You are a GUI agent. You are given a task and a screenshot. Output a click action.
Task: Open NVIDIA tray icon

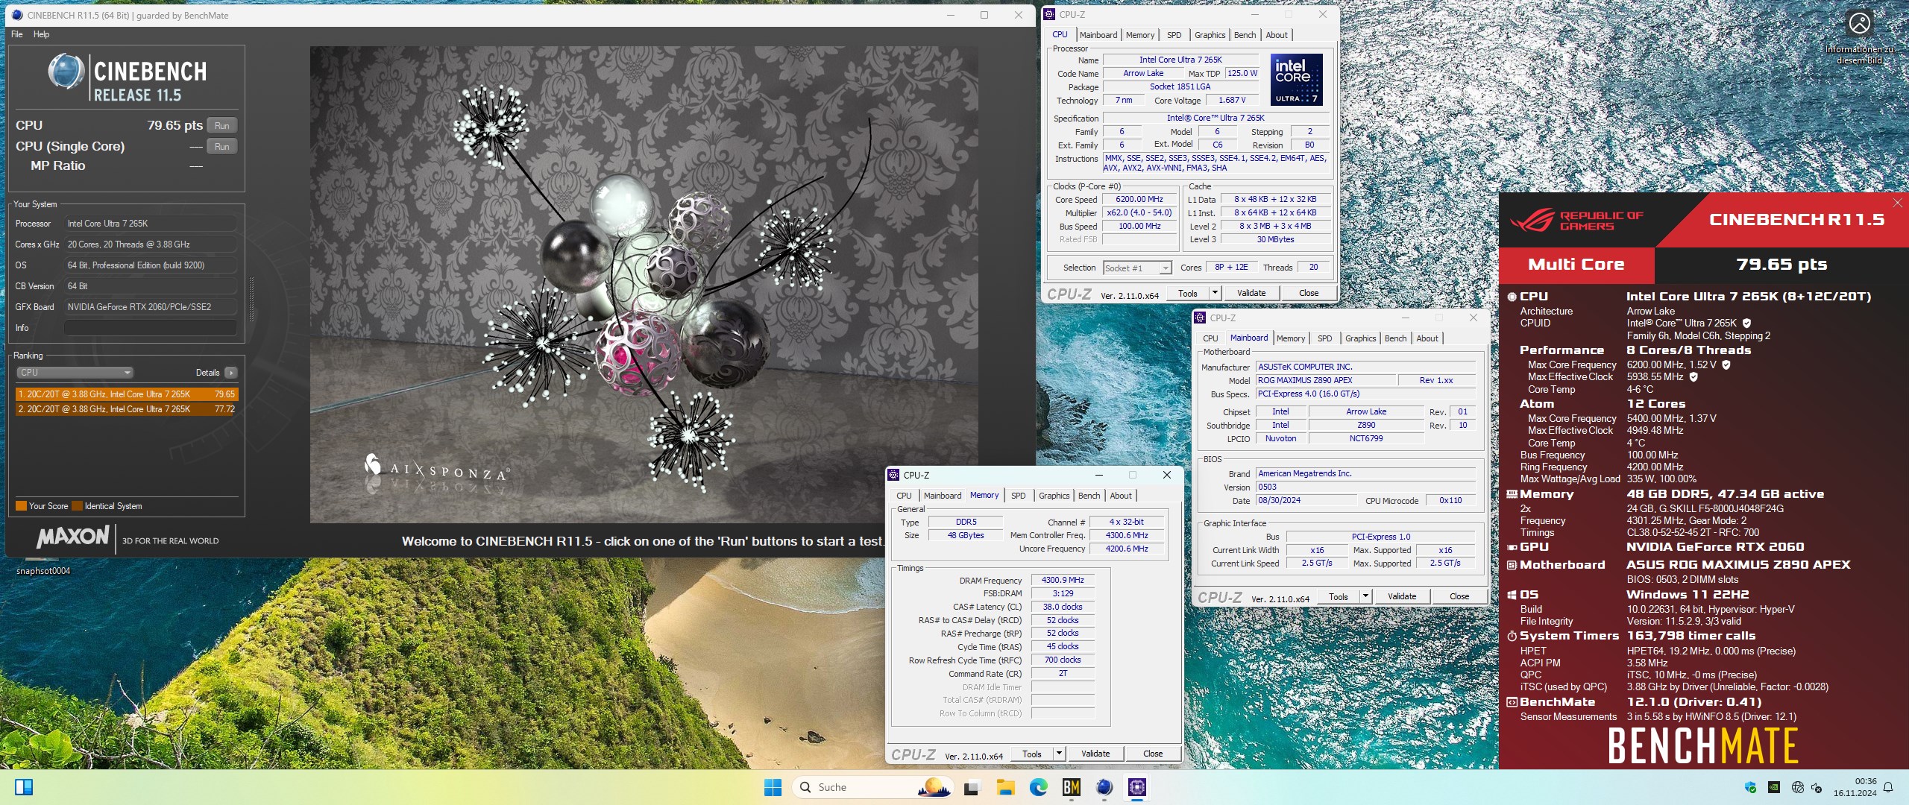1774,787
